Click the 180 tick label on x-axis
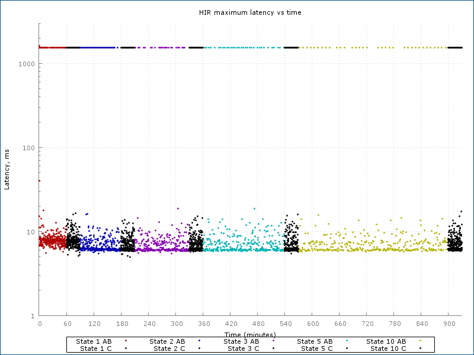474x355 pixels. [122, 324]
